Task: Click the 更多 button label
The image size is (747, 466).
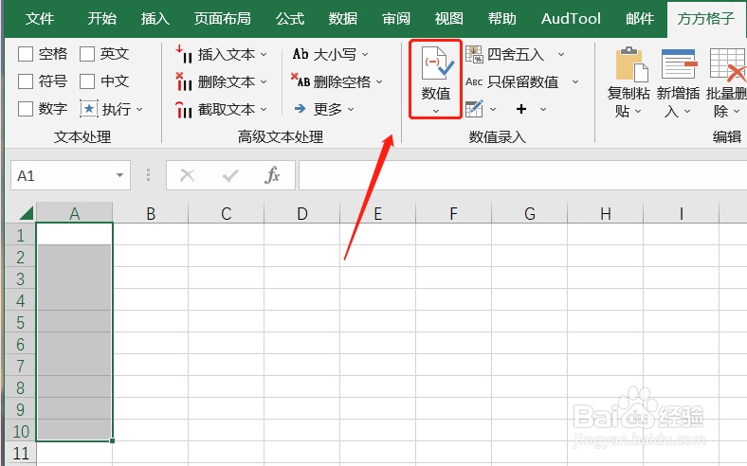Action: (328, 109)
